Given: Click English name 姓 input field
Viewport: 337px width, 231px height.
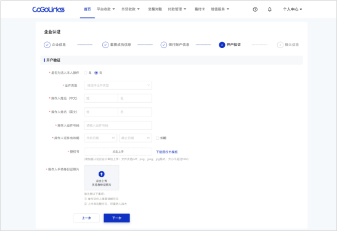Looking at the screenshot, I should (x=101, y=112).
